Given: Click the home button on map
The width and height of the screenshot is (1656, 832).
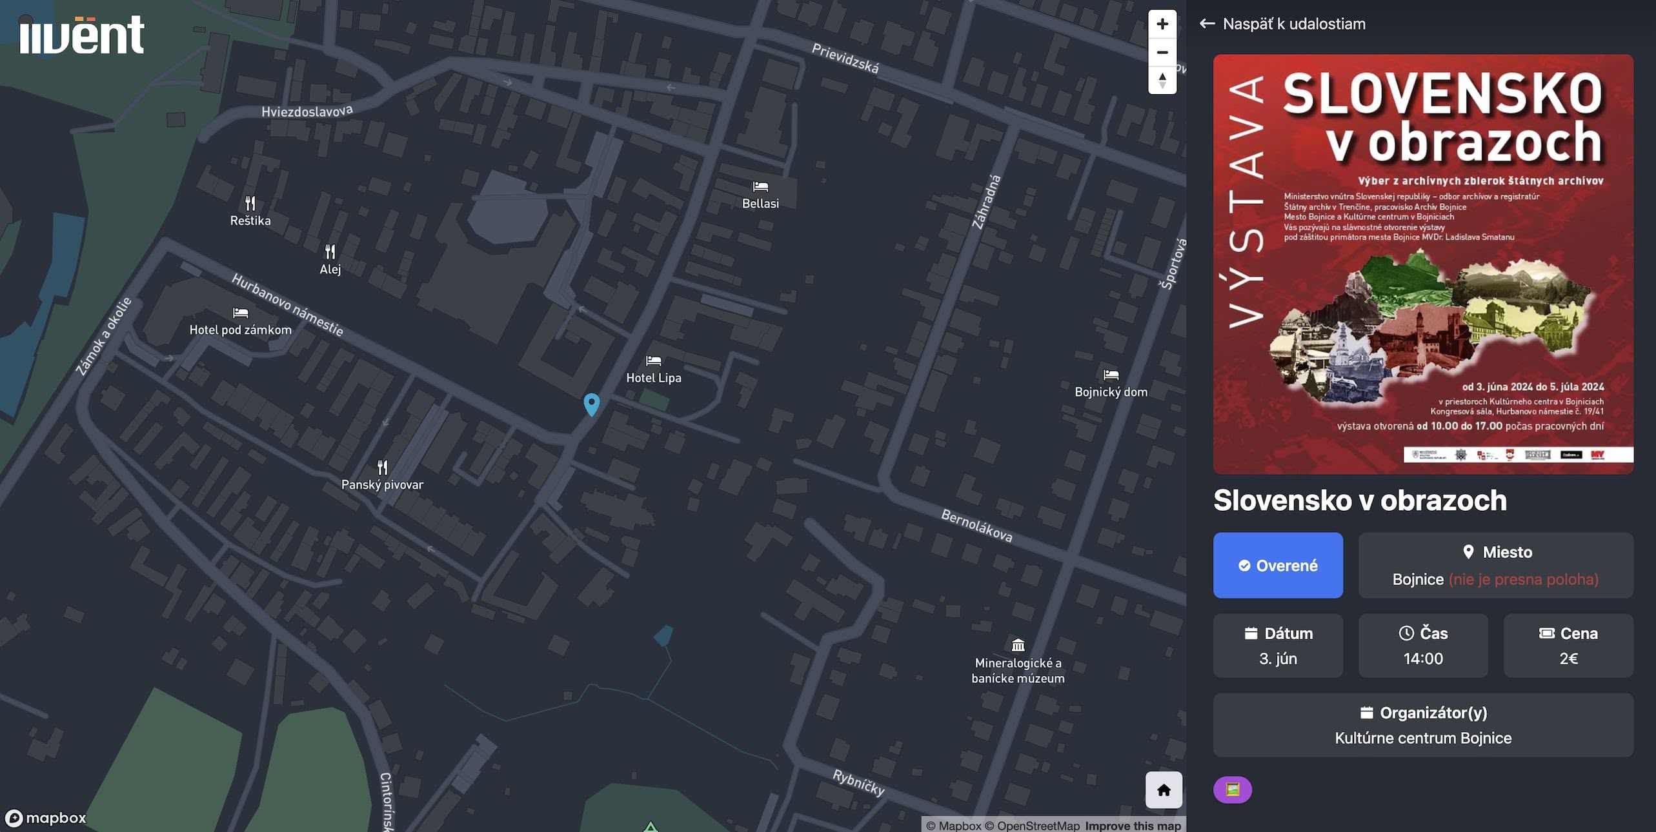Looking at the screenshot, I should coord(1163,789).
